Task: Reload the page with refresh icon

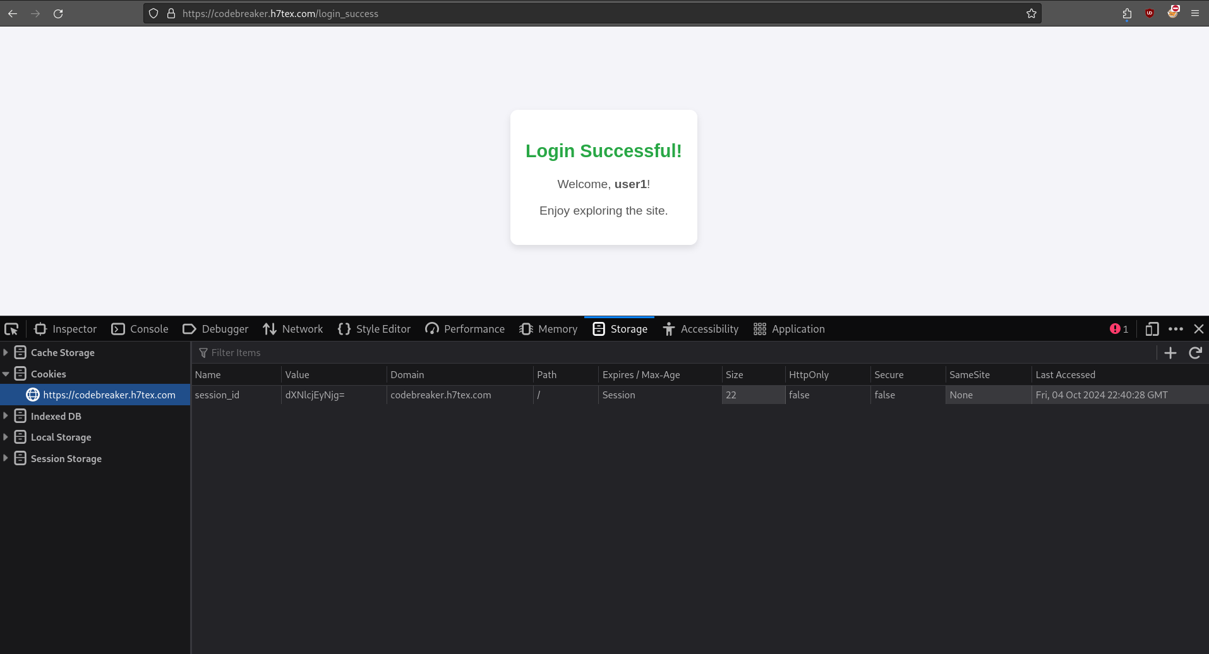Action: click(x=58, y=13)
